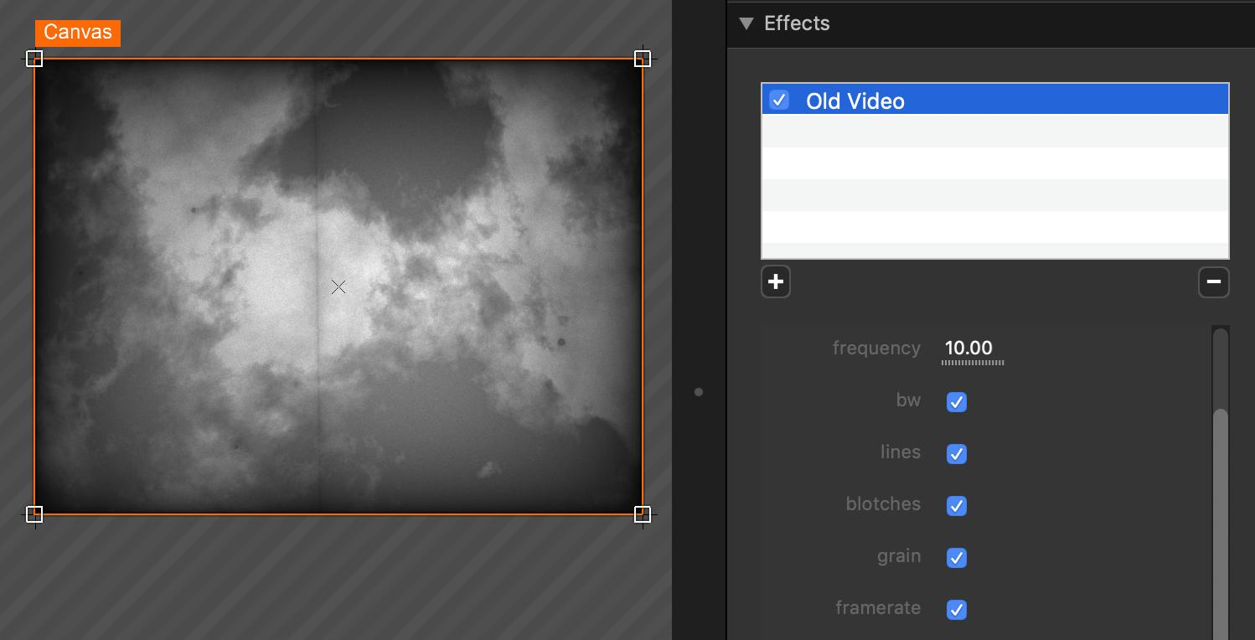
Task: Grab the bottom-right canvas resize handle
Action: pos(643,514)
